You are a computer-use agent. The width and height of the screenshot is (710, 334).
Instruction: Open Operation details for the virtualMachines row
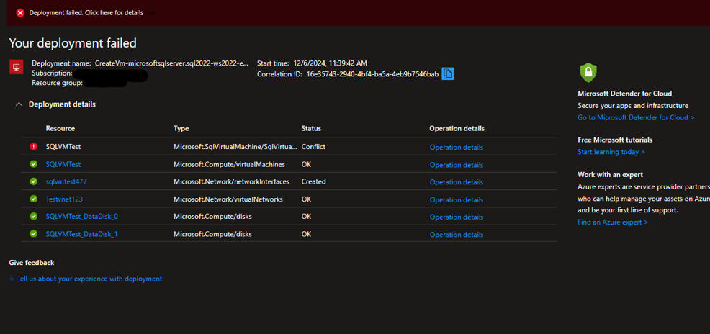point(456,165)
